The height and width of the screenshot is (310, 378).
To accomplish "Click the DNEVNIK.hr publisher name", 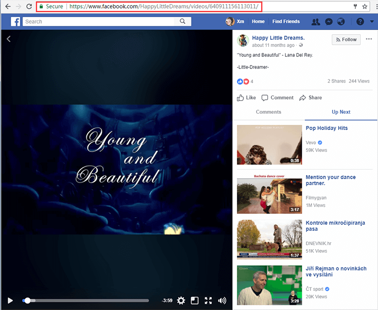I will point(319,244).
